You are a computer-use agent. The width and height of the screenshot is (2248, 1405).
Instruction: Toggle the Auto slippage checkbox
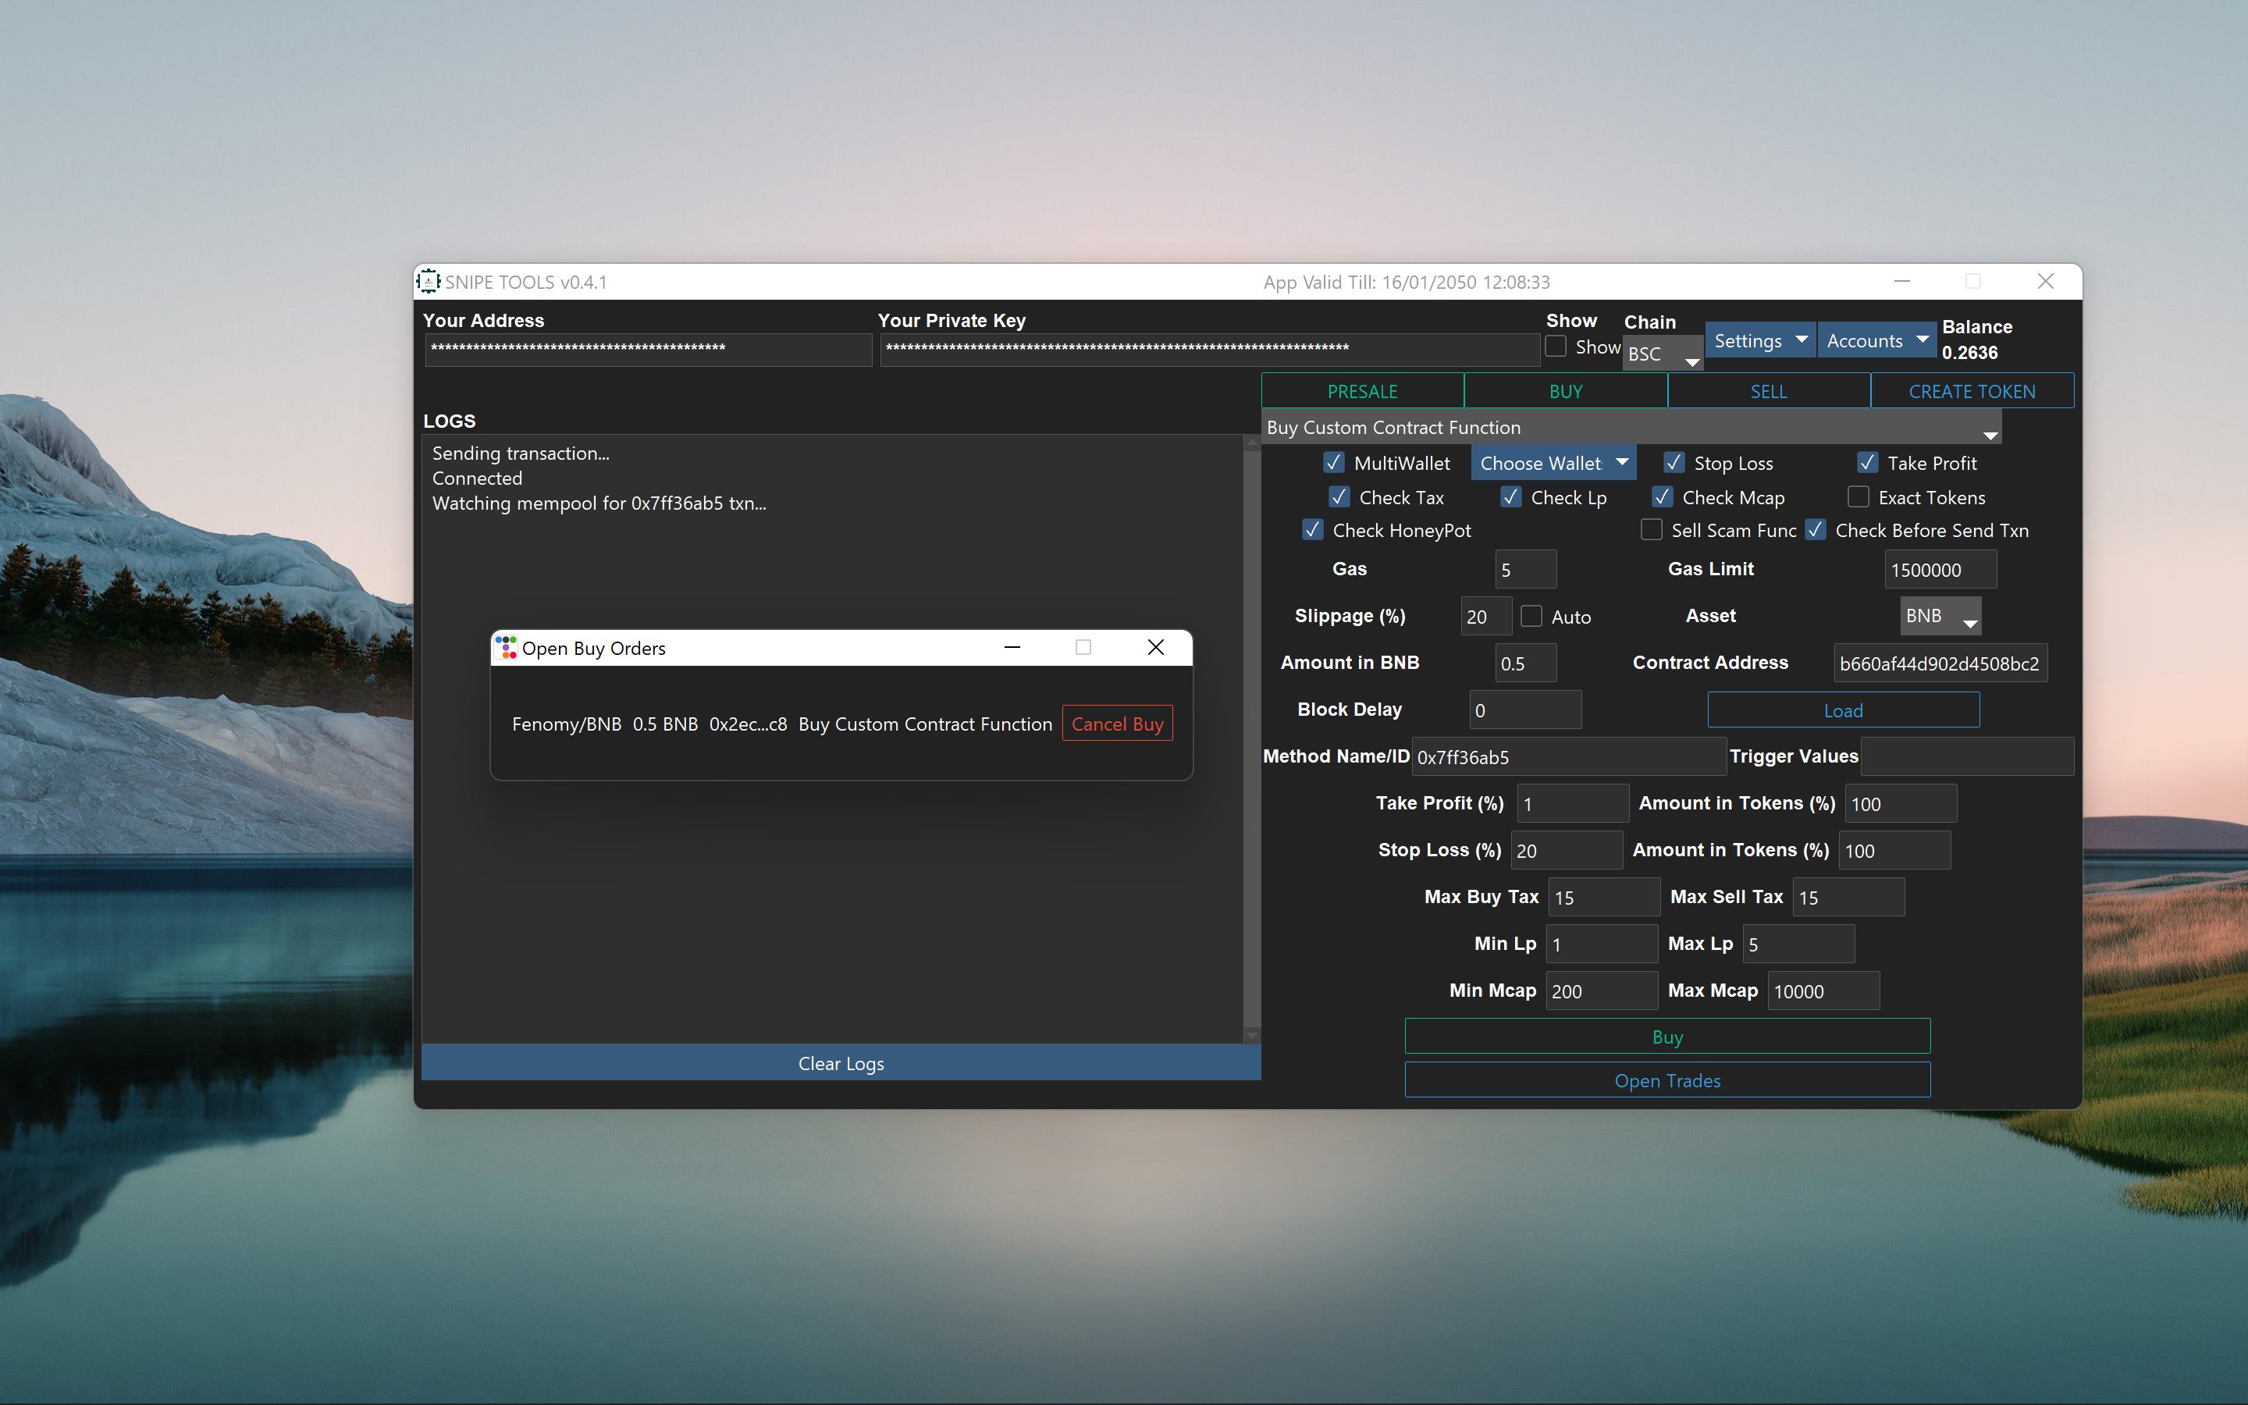point(1531,616)
